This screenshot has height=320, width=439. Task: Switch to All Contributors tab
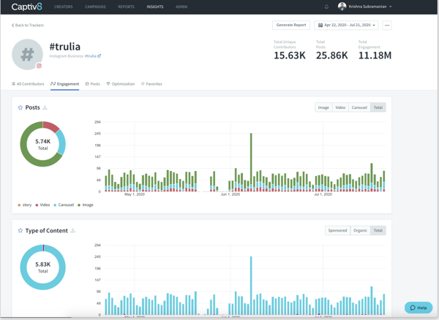28,84
